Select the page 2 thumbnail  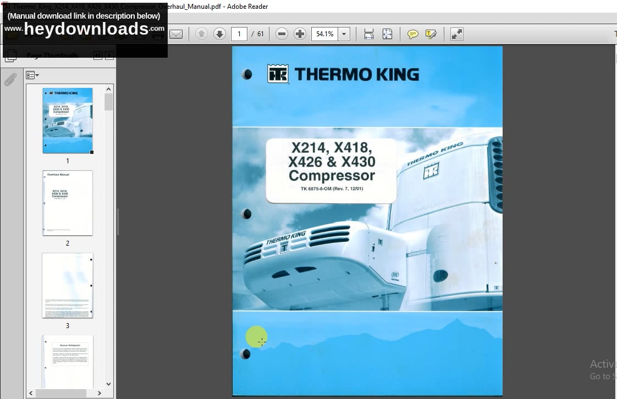[68, 203]
